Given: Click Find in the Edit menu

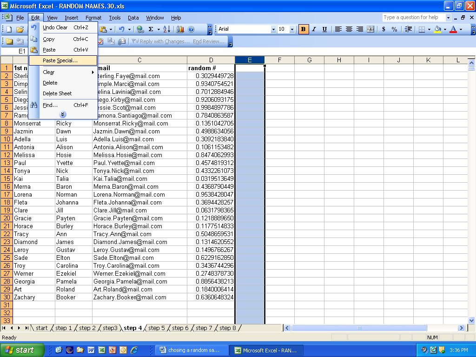Looking at the screenshot, I should click(x=63, y=105).
